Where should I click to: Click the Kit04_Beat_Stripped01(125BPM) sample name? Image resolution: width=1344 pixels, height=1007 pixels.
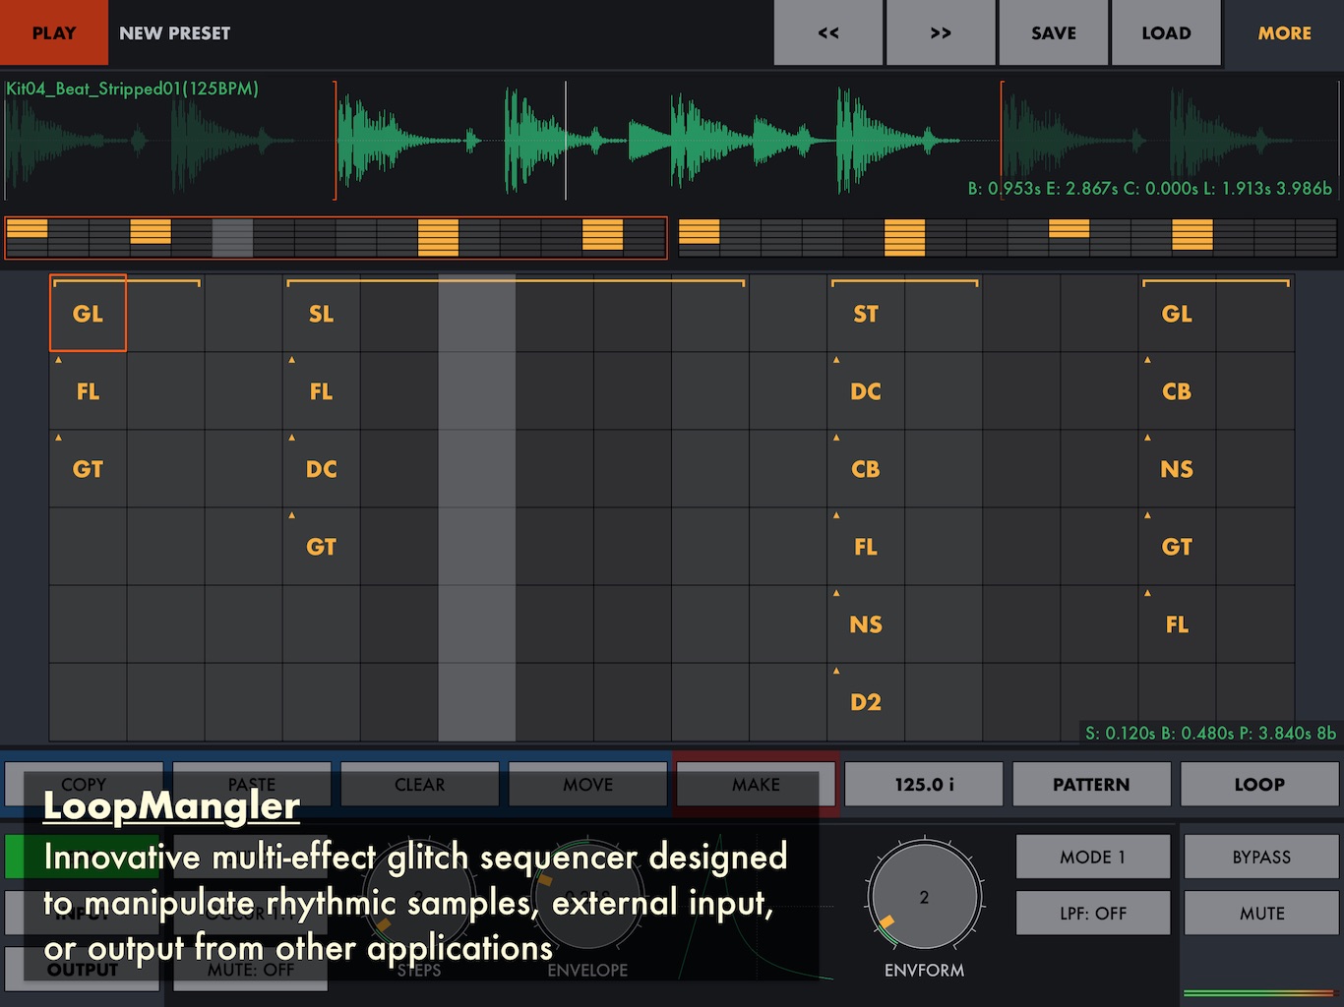click(133, 89)
